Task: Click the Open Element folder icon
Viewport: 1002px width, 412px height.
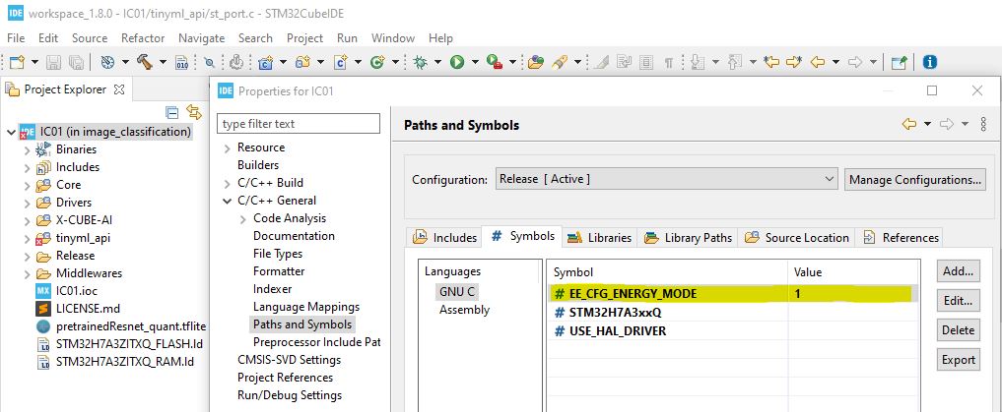Action: click(536, 62)
